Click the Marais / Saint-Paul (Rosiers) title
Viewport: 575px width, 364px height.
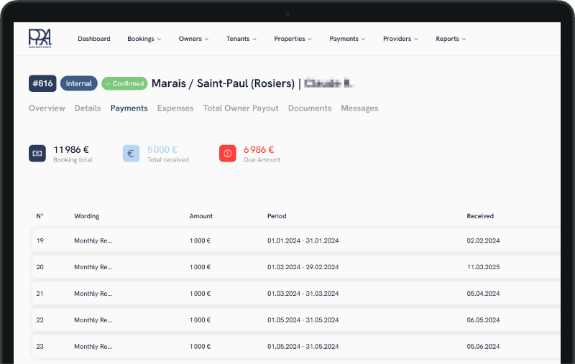point(223,83)
